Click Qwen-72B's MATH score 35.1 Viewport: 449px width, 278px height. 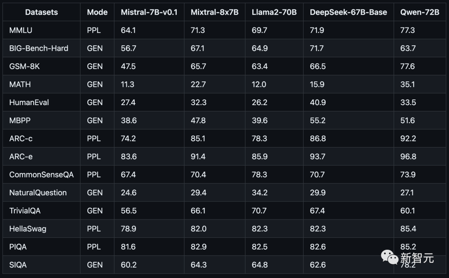[408, 84]
